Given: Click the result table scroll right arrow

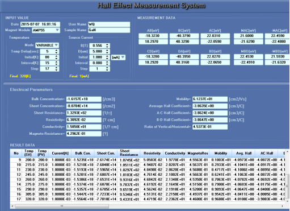Looking at the screenshot, I should 282,206.
